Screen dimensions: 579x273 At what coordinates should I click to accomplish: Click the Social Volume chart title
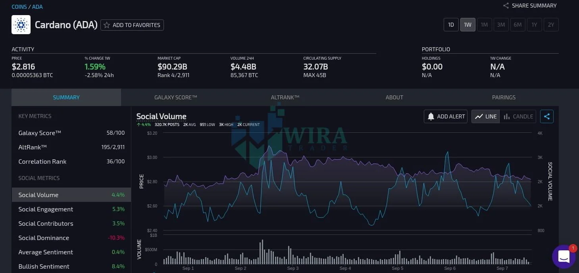click(x=161, y=116)
